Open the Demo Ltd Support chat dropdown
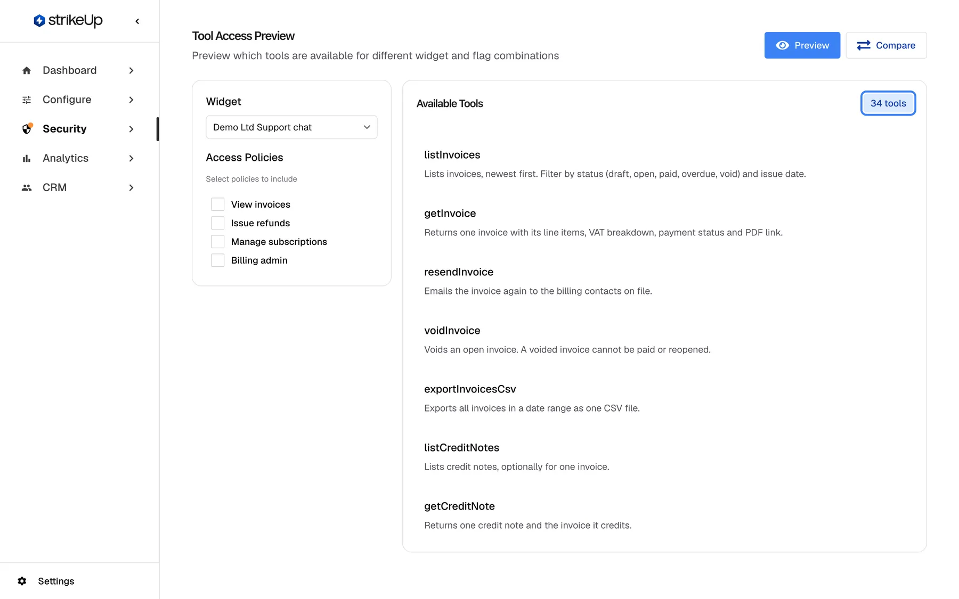The image size is (959, 599). click(x=291, y=127)
